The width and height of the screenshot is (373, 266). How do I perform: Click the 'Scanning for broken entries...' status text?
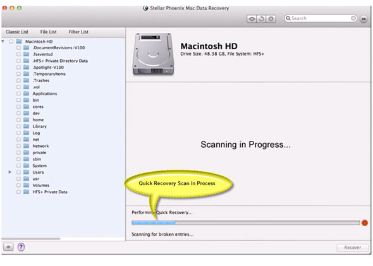(162, 234)
